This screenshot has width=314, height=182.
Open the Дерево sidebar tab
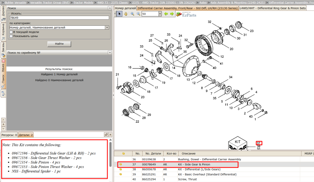tap(3, 13)
